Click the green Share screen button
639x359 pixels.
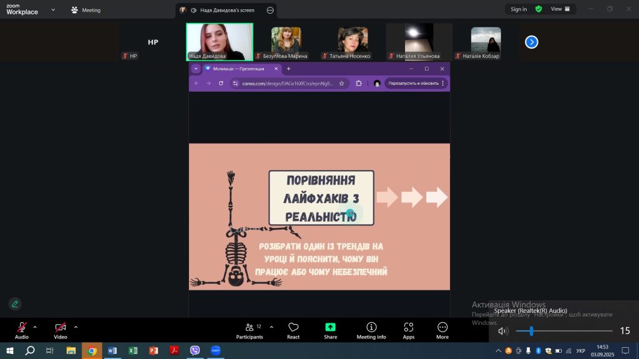click(331, 330)
